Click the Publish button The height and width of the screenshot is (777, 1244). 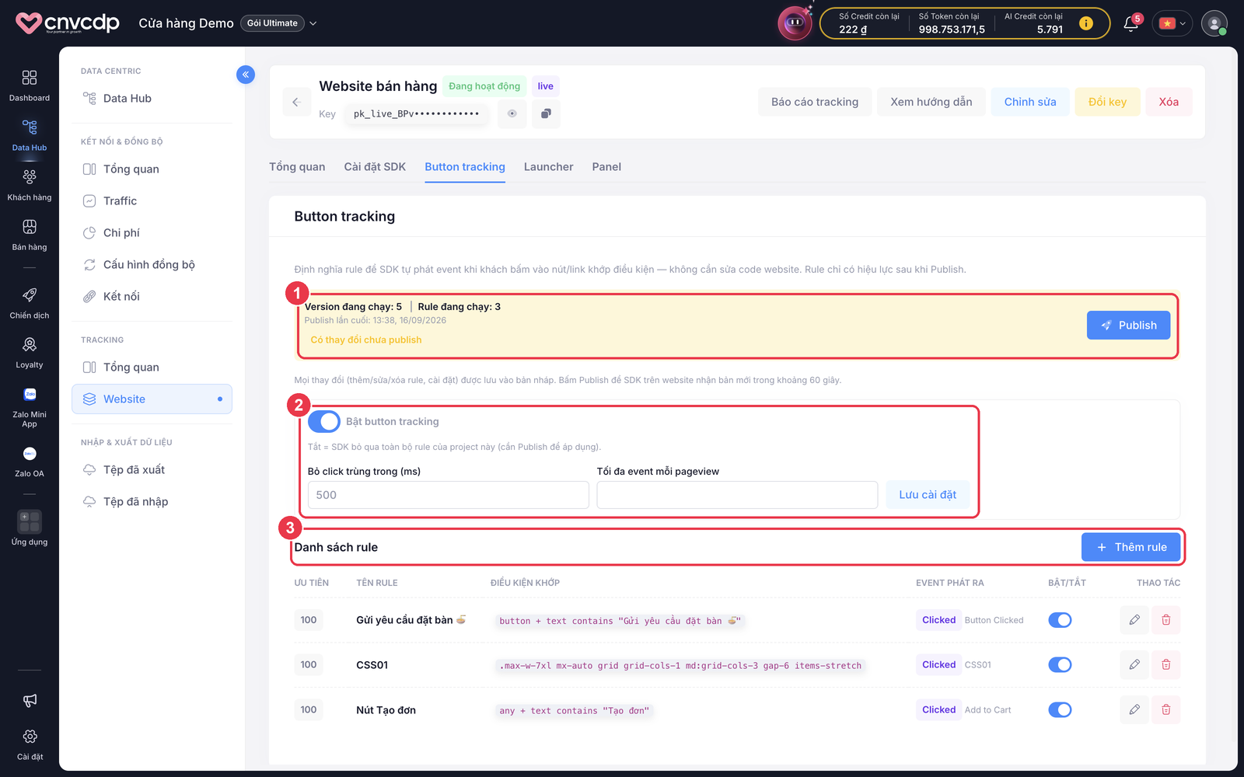point(1128,326)
